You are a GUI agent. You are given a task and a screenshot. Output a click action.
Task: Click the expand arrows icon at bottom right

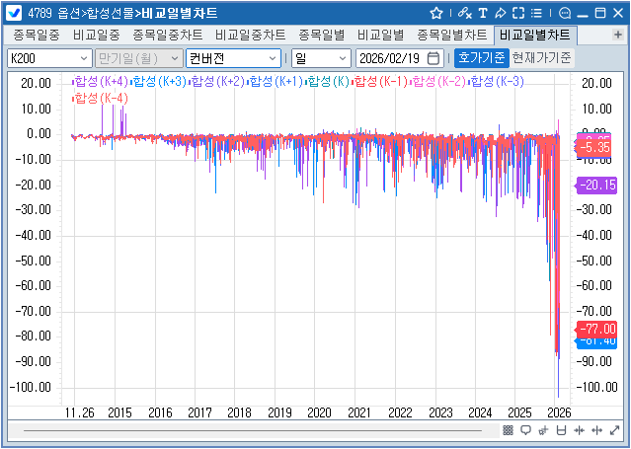click(614, 430)
